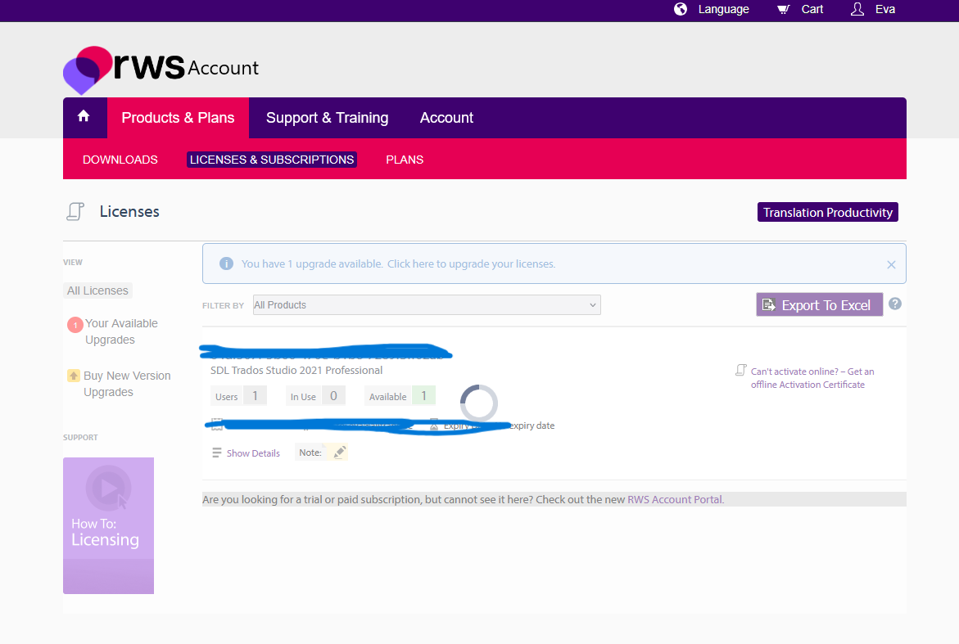The height and width of the screenshot is (644, 959).
Task: Open the Account tab
Action: point(446,118)
